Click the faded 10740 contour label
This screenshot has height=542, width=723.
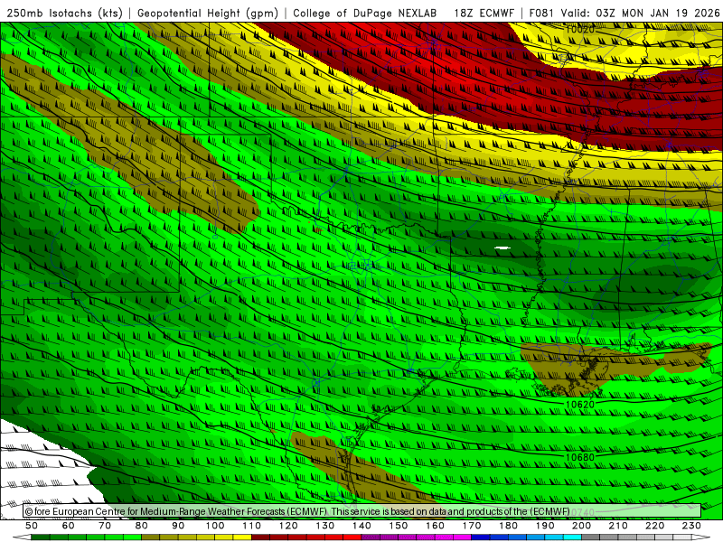(x=582, y=512)
